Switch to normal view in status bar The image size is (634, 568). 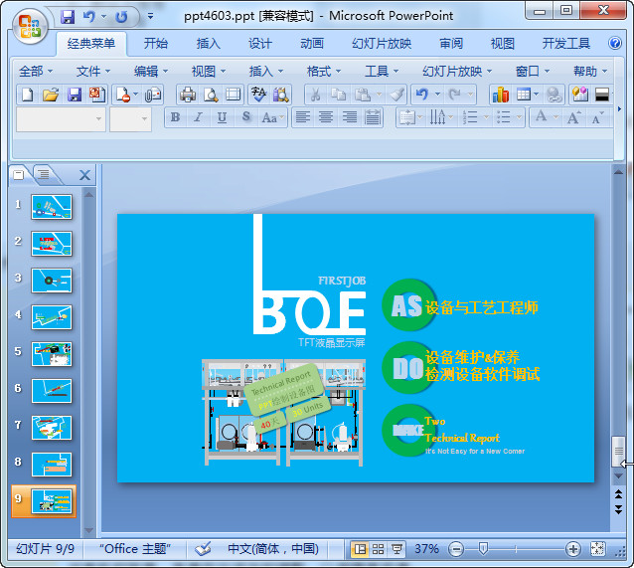coord(360,549)
